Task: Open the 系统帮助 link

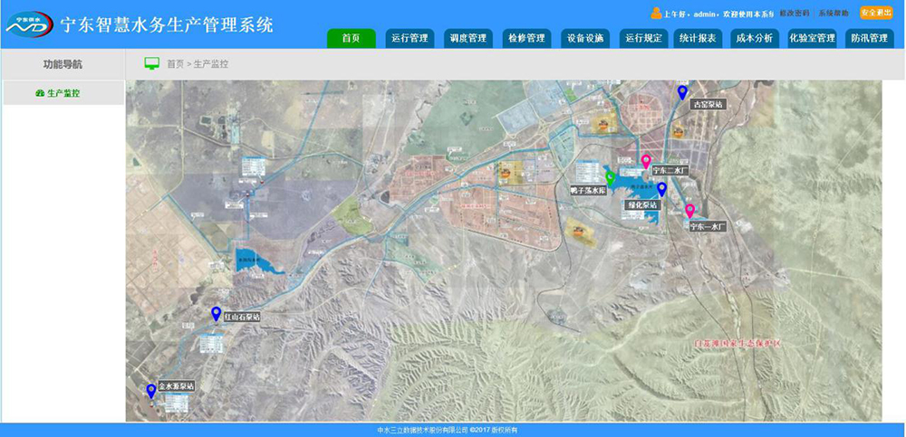Action: [x=834, y=14]
